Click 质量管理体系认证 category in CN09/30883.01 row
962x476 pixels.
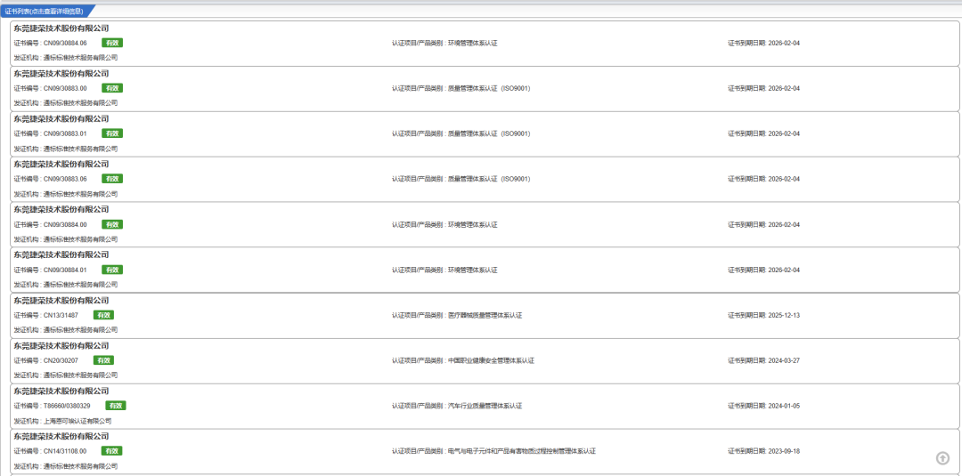(489, 134)
